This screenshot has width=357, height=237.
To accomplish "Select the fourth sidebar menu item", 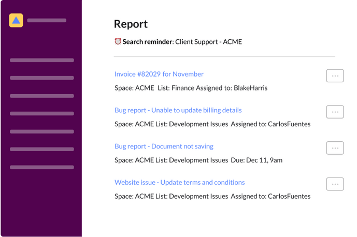I will 41,114.
